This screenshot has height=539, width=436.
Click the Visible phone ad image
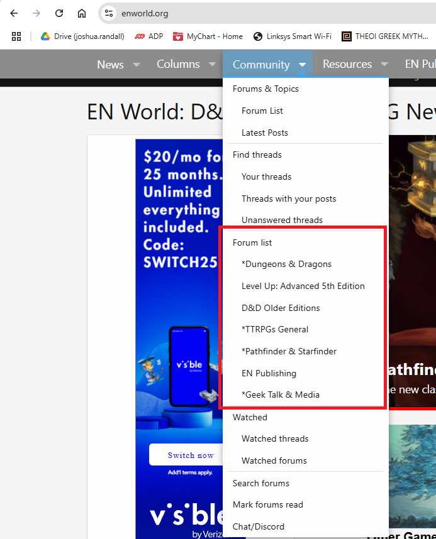[x=189, y=366]
